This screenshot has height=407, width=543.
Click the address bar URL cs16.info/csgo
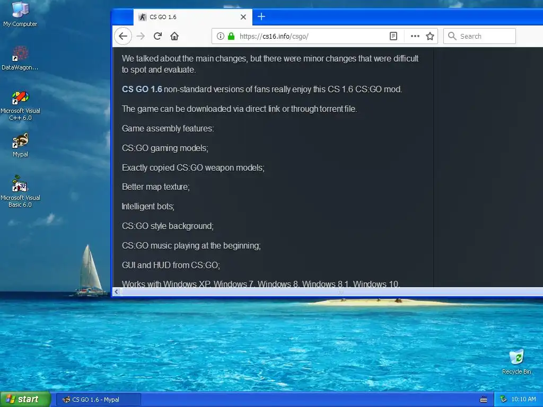(274, 37)
